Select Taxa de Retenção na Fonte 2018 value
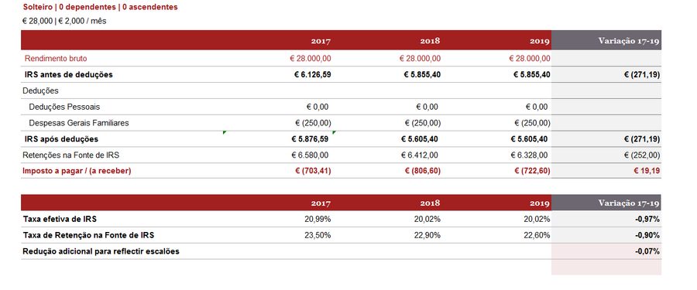This screenshot has width=697, height=290. pos(427,235)
